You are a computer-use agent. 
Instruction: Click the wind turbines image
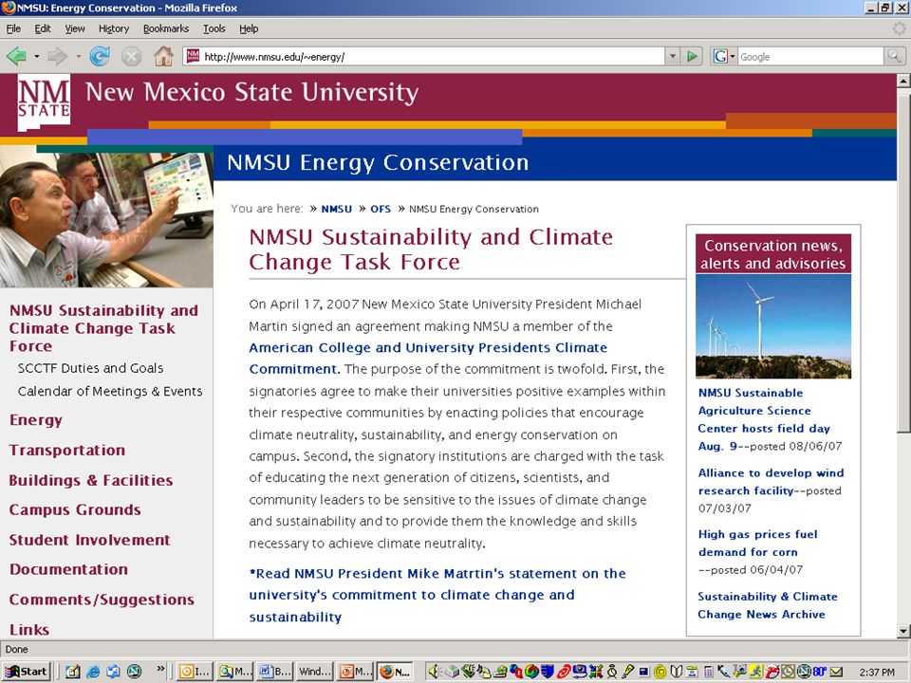click(773, 326)
